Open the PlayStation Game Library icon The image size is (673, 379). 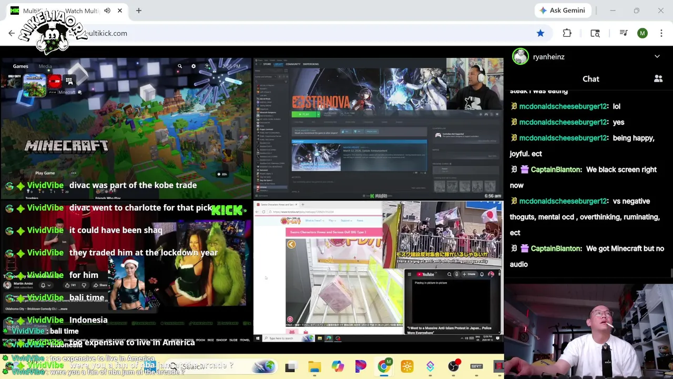pyautogui.click(x=69, y=81)
